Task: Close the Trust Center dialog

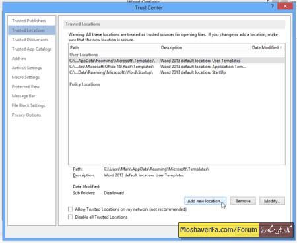Action: pyautogui.click(x=285, y=6)
